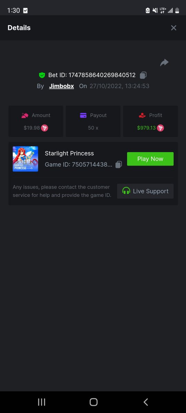This screenshot has width=186, height=413.
Task: Click the green verified shield icon
Action: (42, 75)
